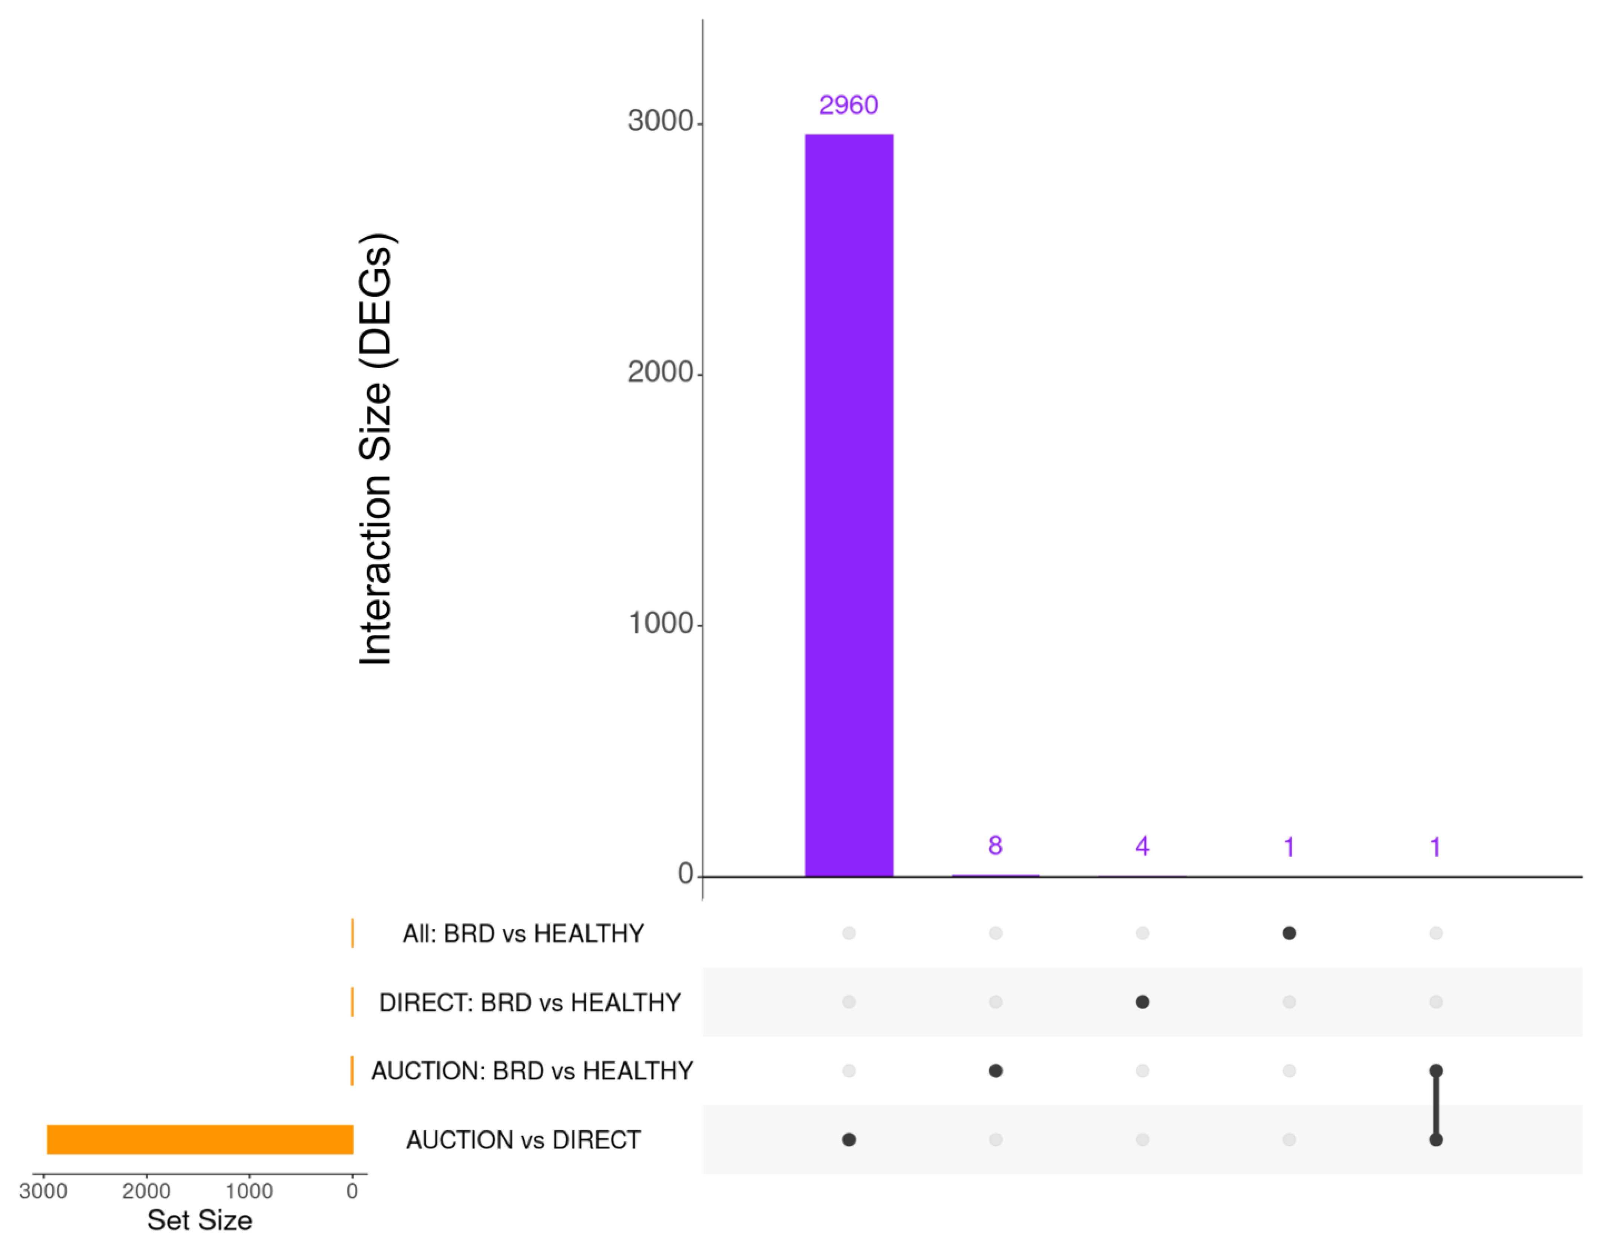Click the 'Set Size' axis title

200,1220
